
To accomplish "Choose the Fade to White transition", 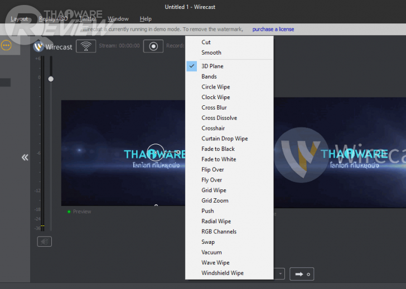I will click(229, 159).
